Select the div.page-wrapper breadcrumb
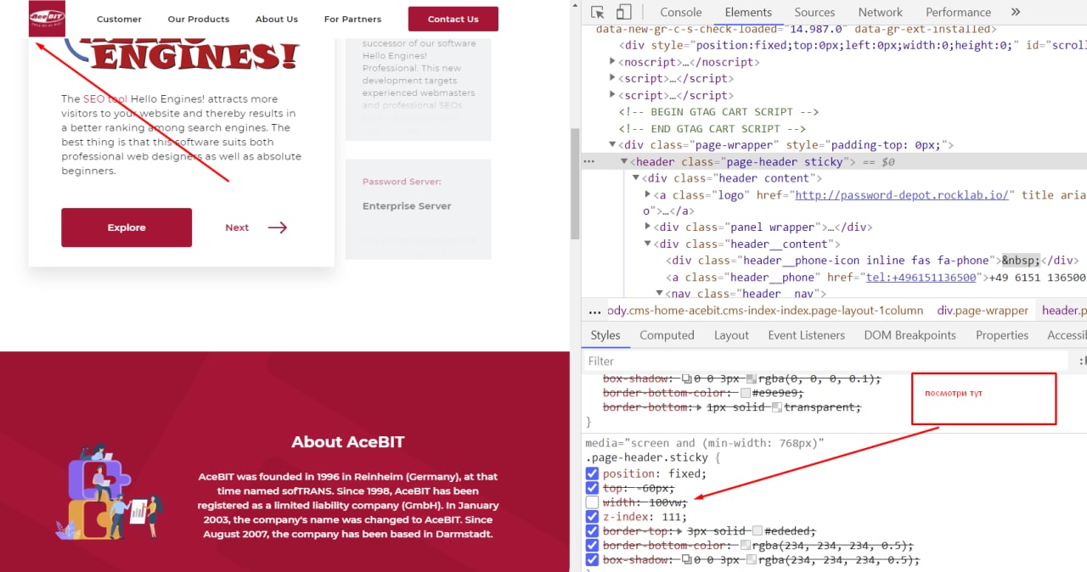Screen dimensions: 1087x572 click(983, 311)
